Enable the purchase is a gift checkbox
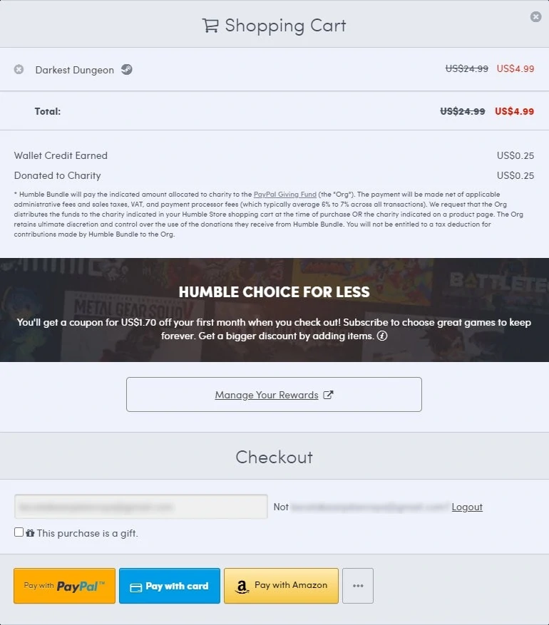The image size is (549, 625). coord(18,532)
